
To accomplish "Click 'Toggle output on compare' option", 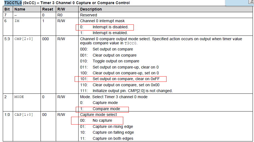I will pos(109,61).
